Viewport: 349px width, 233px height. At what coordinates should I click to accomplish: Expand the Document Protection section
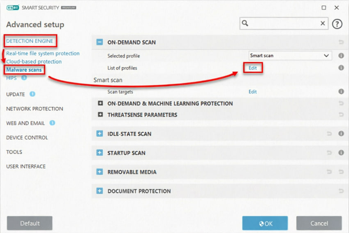click(99, 191)
